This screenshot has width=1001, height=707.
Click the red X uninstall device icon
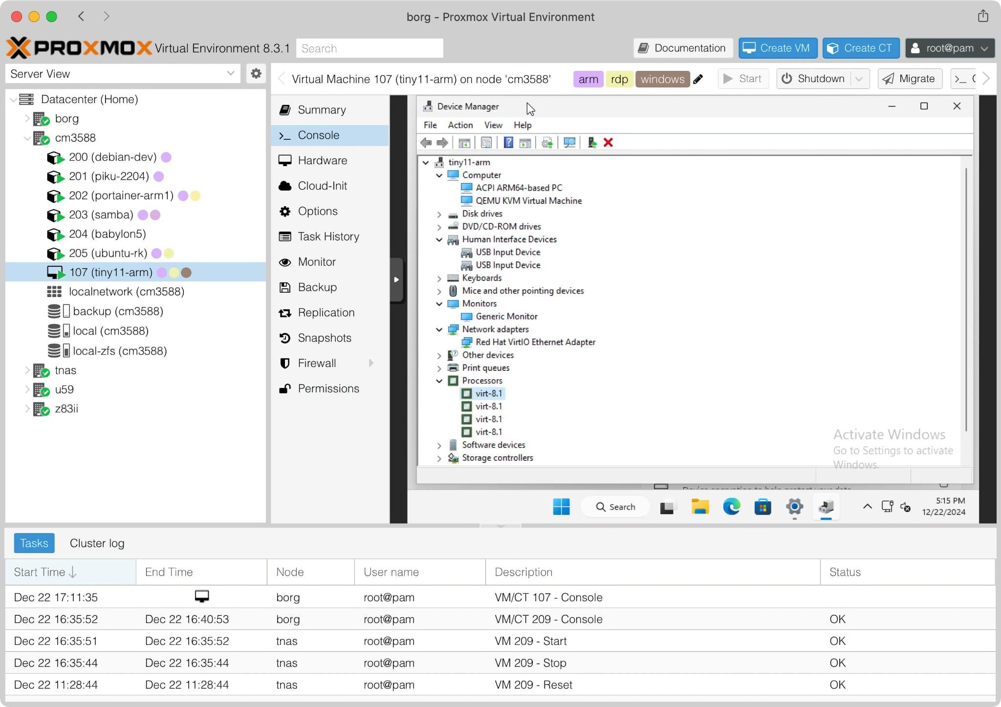(x=608, y=143)
